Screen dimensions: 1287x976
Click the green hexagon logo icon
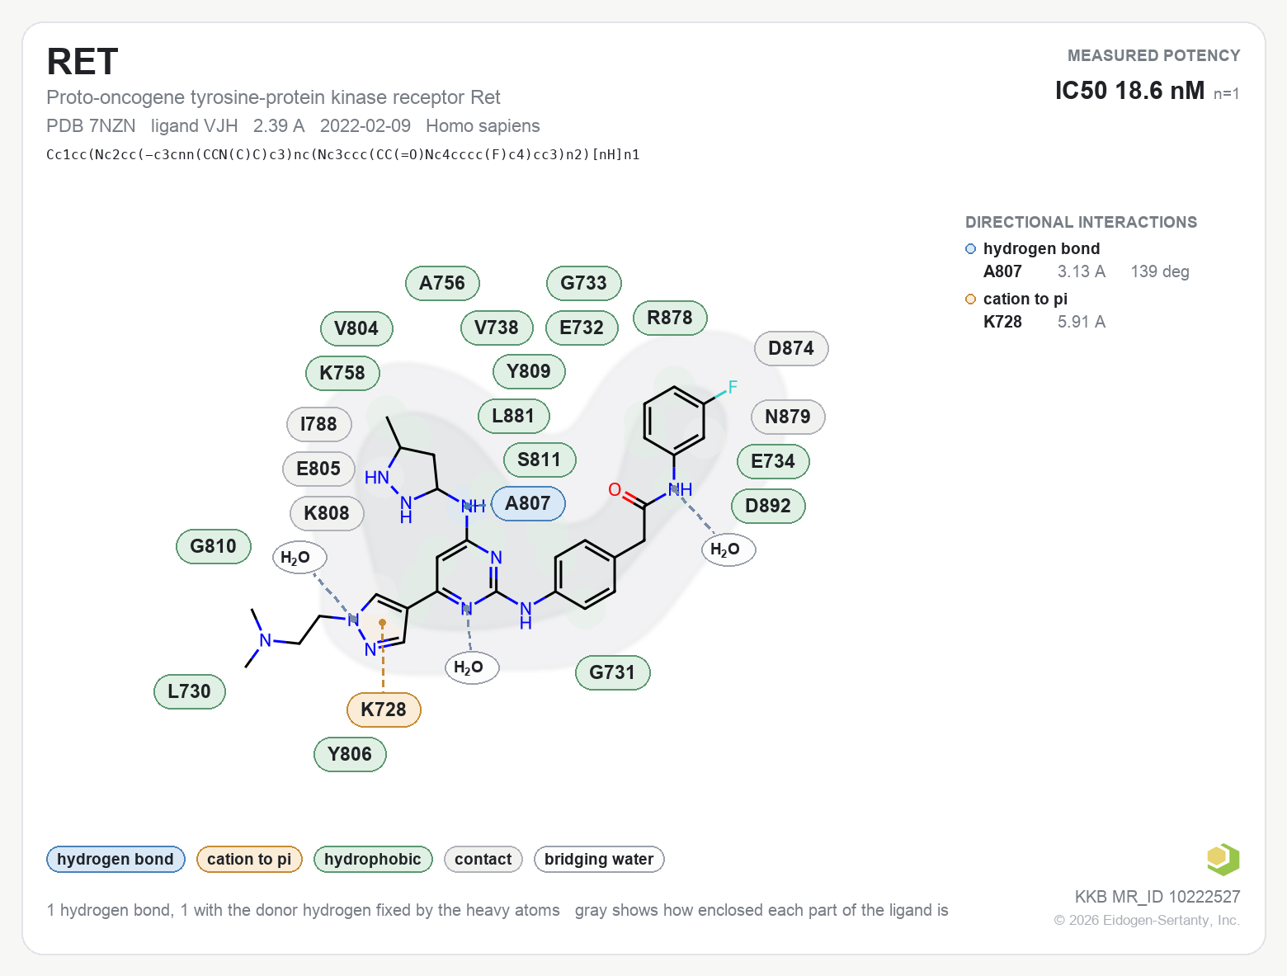(1223, 859)
